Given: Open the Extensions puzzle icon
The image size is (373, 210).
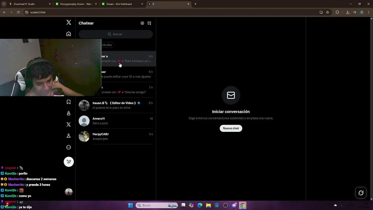Looking at the screenshot, I should pyautogui.click(x=337, y=12).
